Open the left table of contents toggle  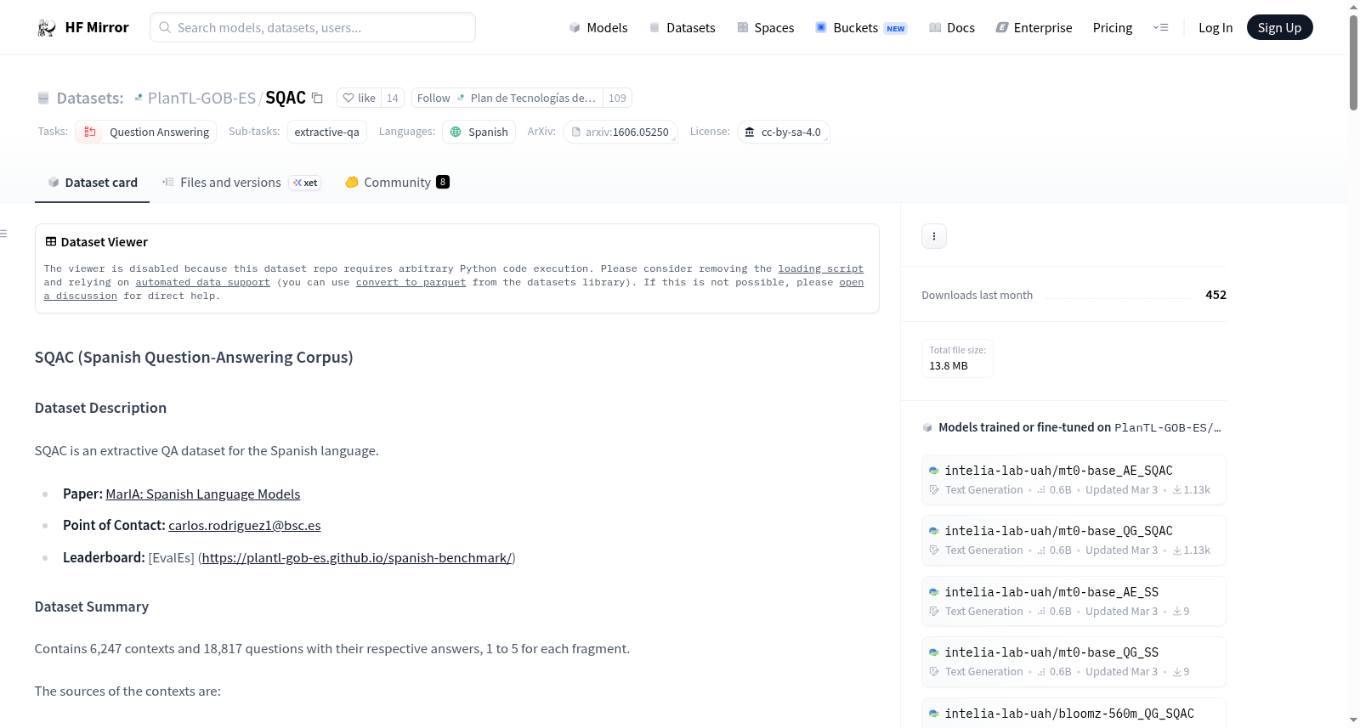click(x=4, y=234)
